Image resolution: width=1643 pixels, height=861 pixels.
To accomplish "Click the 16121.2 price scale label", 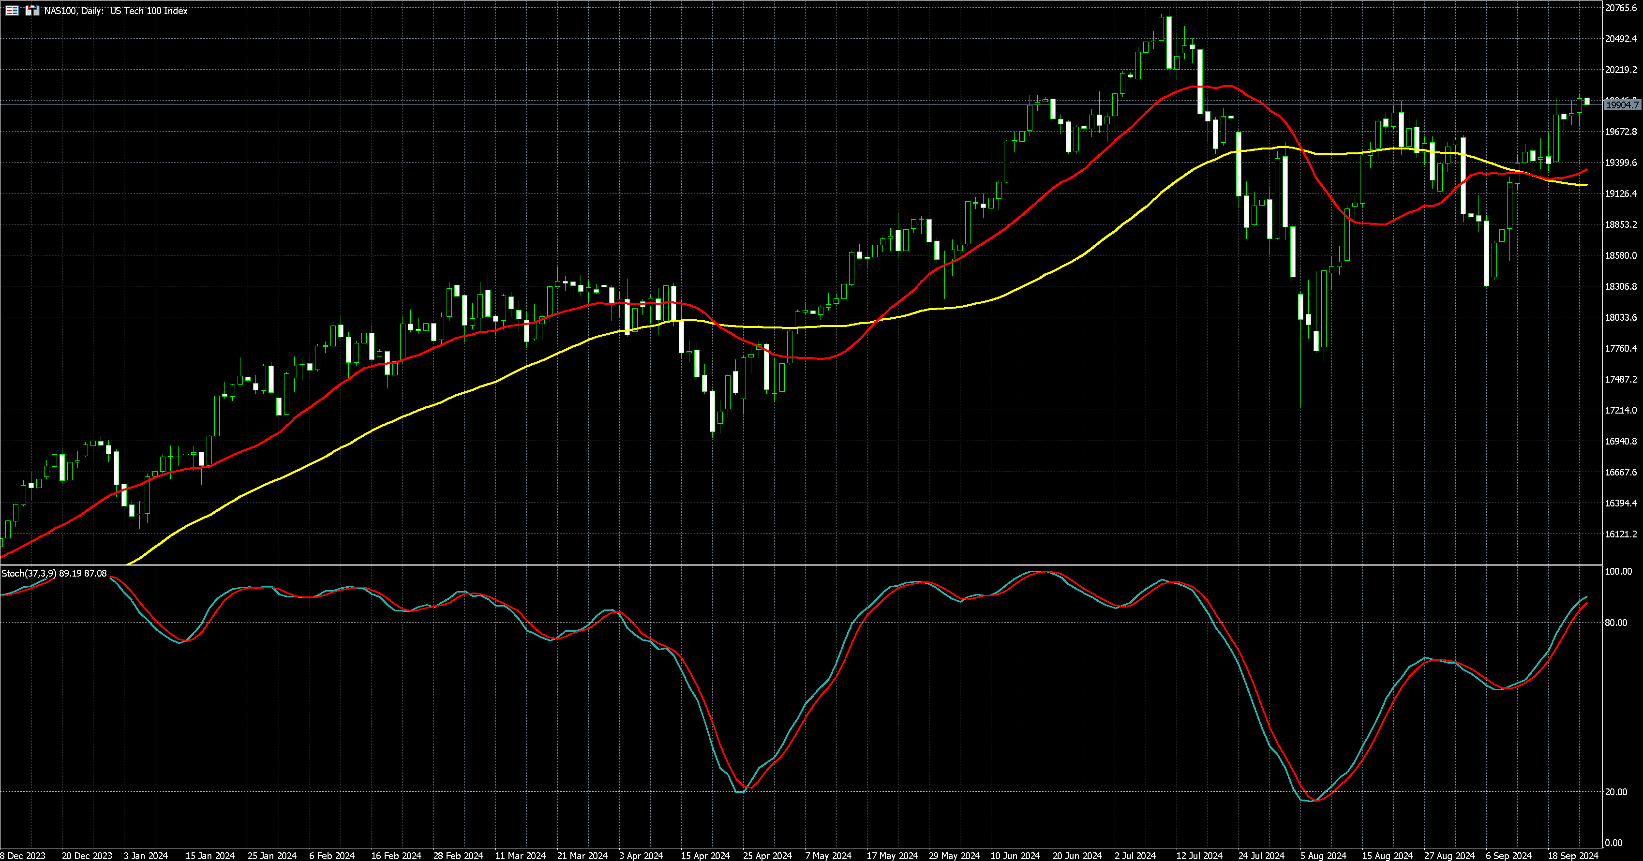I will click(x=1621, y=534).
